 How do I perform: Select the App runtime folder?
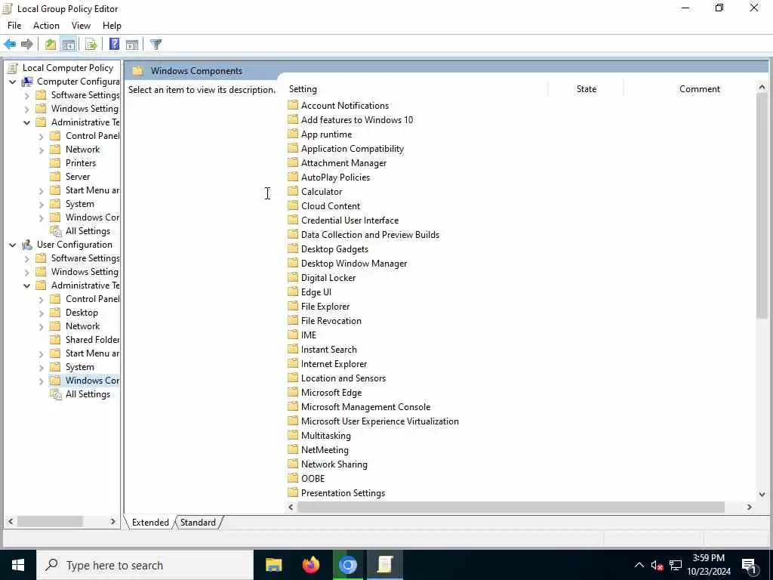[326, 134]
